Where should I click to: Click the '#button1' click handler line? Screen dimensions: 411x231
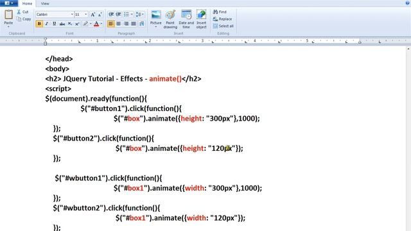131,108
